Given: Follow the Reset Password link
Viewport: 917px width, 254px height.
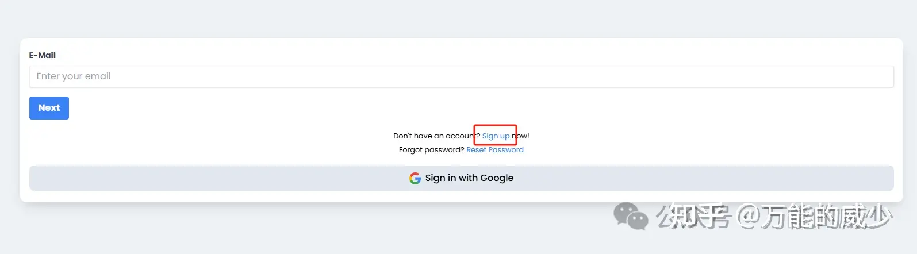Looking at the screenshot, I should tap(494, 150).
